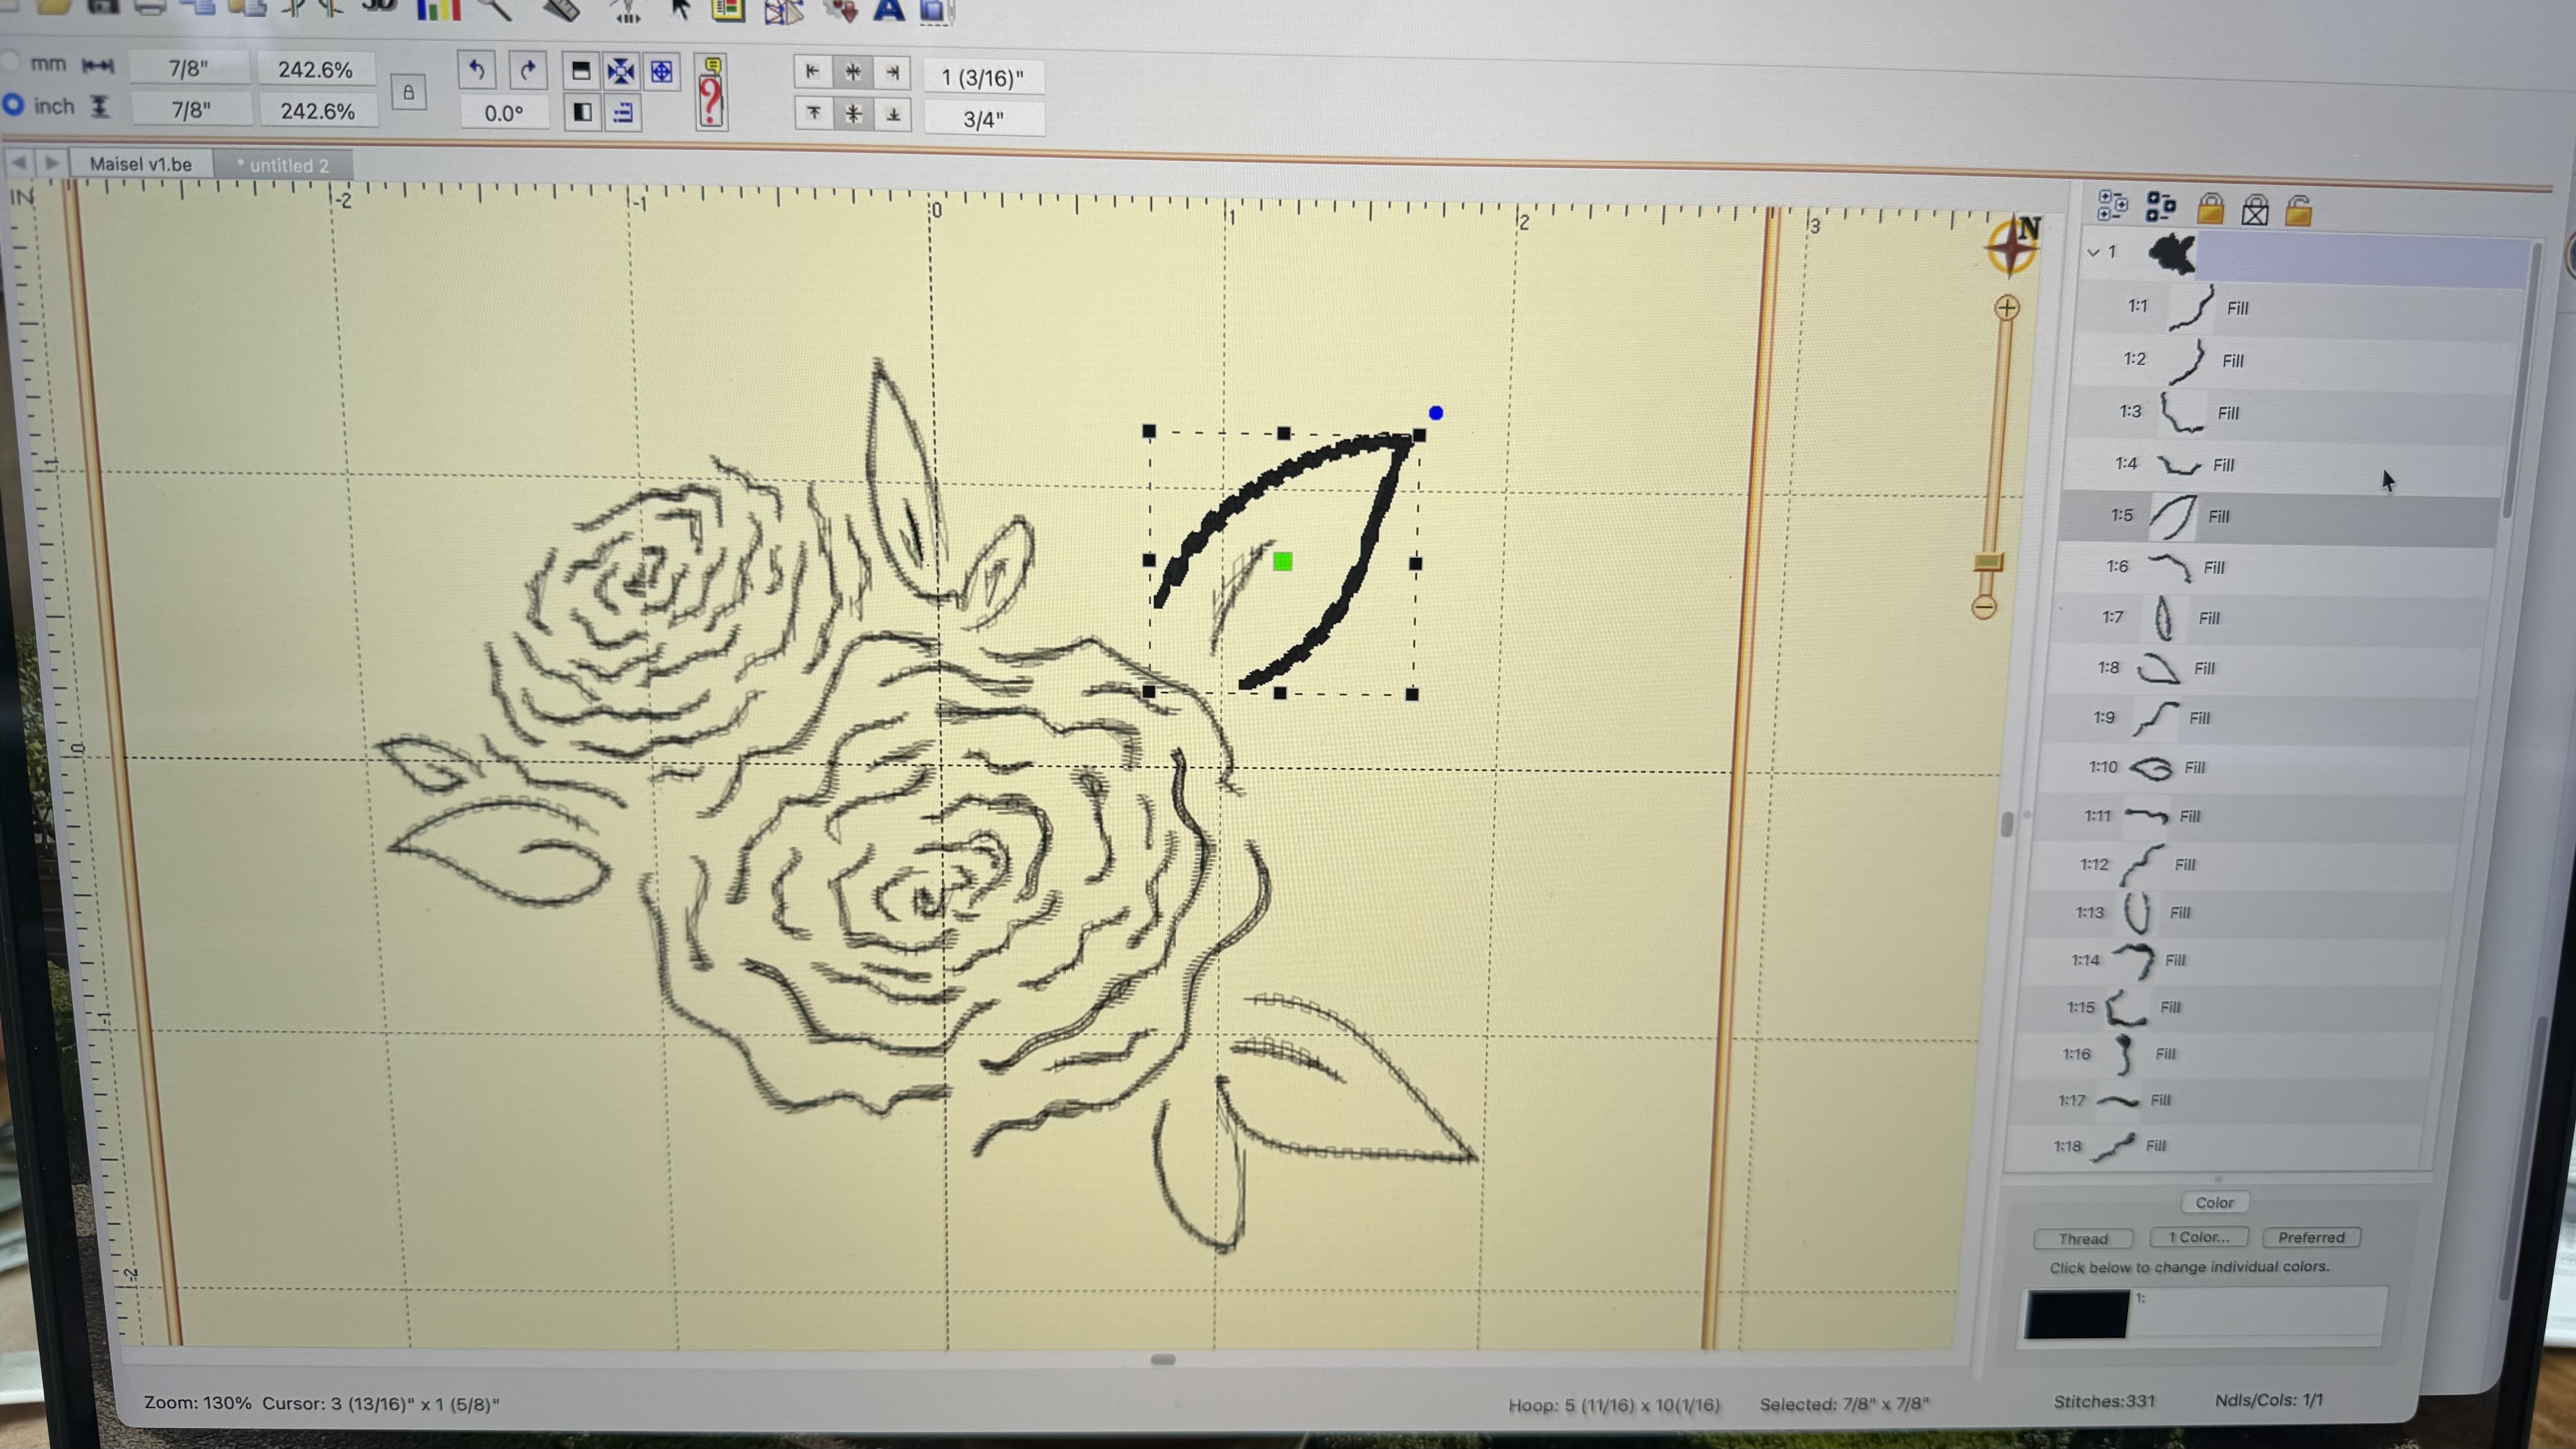Image resolution: width=2576 pixels, height=1449 pixels.
Task: Center selection horizontally
Action: tap(853, 72)
